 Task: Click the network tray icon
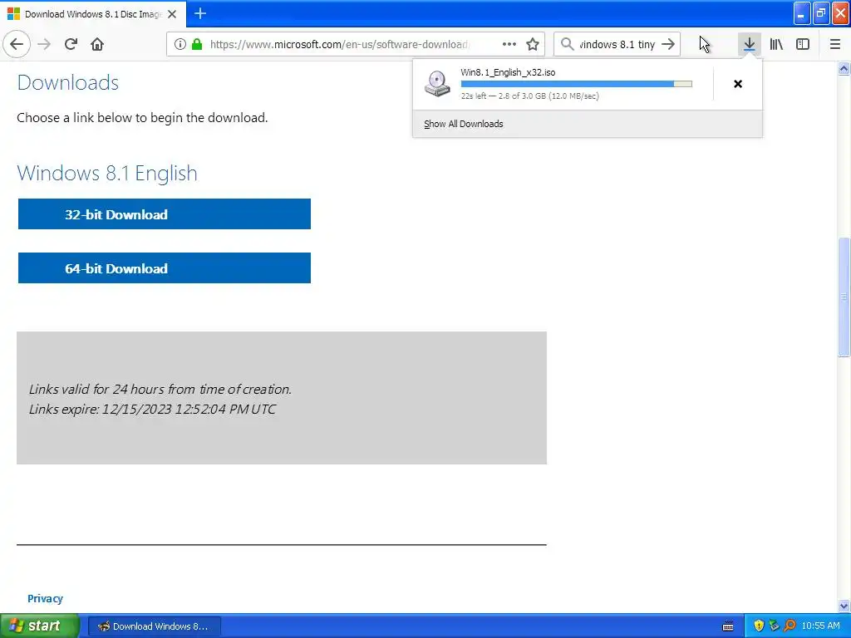tap(774, 626)
